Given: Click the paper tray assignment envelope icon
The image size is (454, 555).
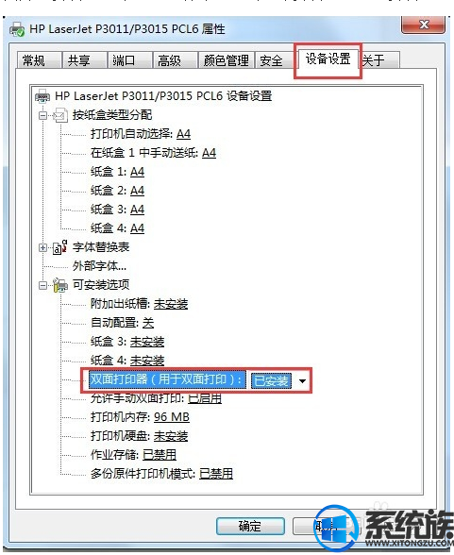Looking at the screenshot, I should coord(60,115).
